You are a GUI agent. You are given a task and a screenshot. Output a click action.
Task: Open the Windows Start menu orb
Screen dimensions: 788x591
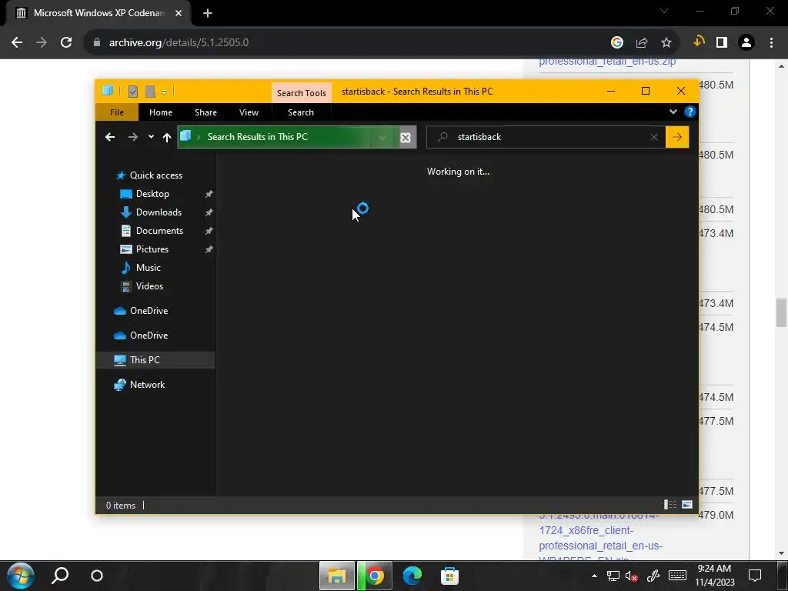click(x=21, y=576)
